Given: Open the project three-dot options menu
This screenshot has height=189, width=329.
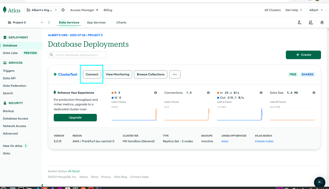Looking at the screenshot, I should (49, 22).
